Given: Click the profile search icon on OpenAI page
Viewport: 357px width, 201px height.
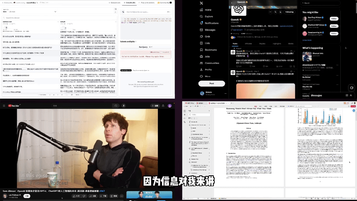Looking at the screenshot, I should click(x=276, y=12).
